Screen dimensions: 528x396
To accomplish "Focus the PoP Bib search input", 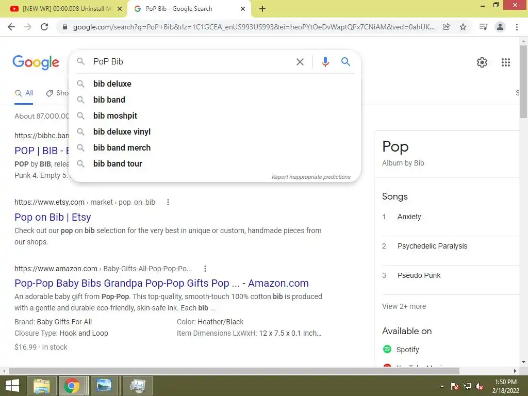I will click(192, 62).
